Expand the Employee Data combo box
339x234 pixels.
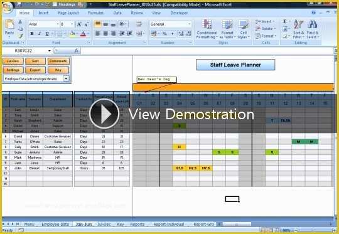coord(66,78)
